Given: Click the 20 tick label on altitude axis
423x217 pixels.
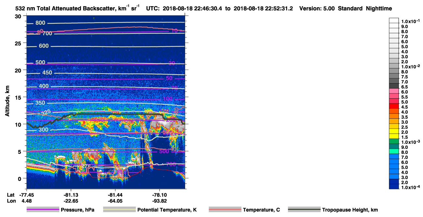Looking at the screenshot, I should [19, 70].
